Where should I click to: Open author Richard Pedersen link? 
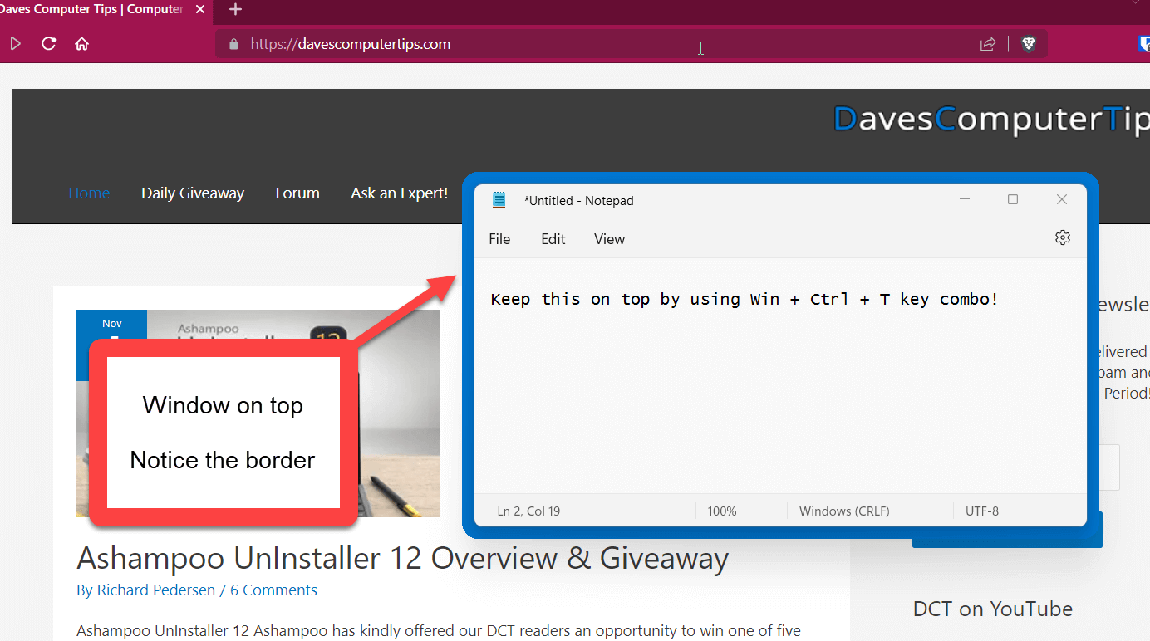(x=155, y=590)
